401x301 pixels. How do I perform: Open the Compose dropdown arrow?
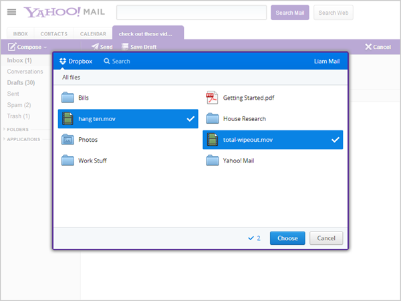pyautogui.click(x=45, y=47)
